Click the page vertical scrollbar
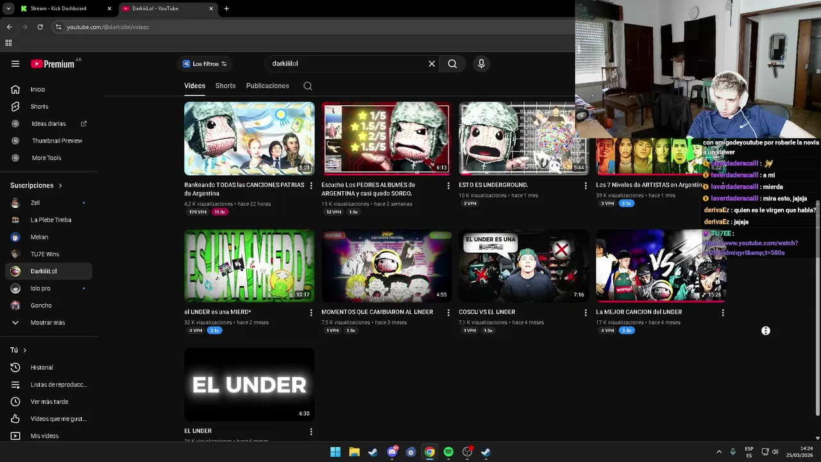Image resolution: width=821 pixels, height=462 pixels. (x=817, y=308)
